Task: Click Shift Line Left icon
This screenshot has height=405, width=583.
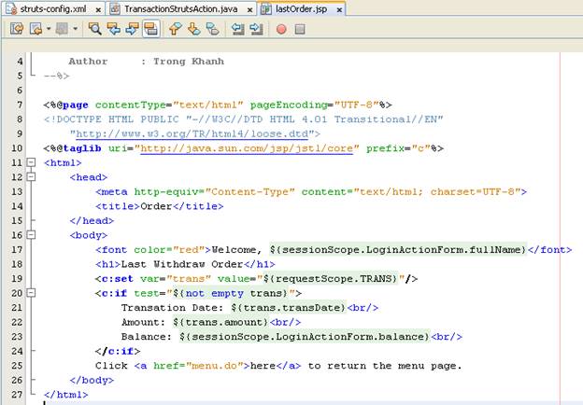Action: (x=237, y=29)
